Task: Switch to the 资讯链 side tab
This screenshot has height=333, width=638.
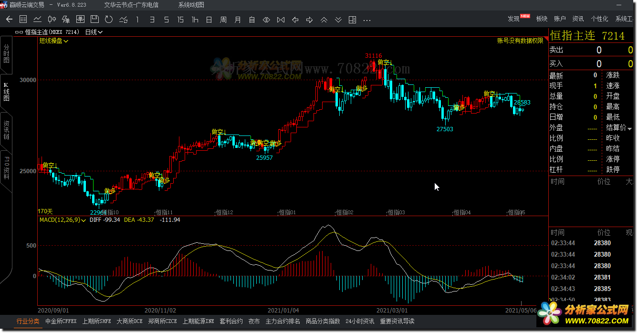Action: tap(6, 130)
